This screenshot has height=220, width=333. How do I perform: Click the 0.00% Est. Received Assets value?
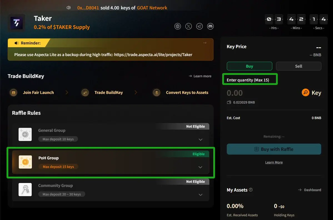click(x=235, y=206)
